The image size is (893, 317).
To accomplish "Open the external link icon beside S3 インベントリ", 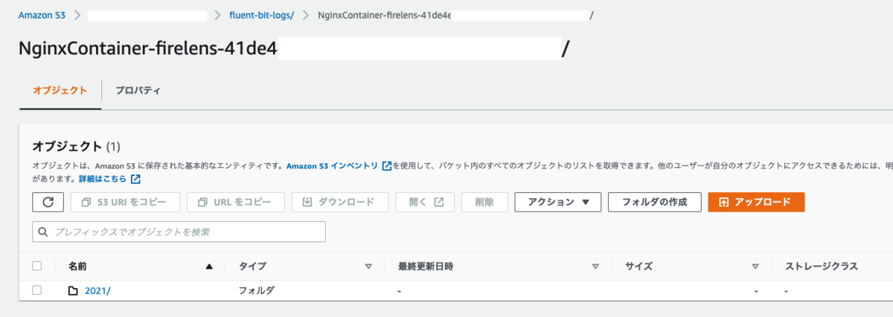I will 386,166.
